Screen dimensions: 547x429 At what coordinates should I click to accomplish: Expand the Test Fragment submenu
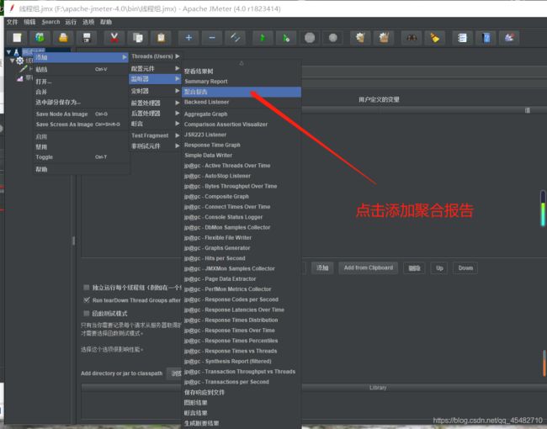[155, 135]
